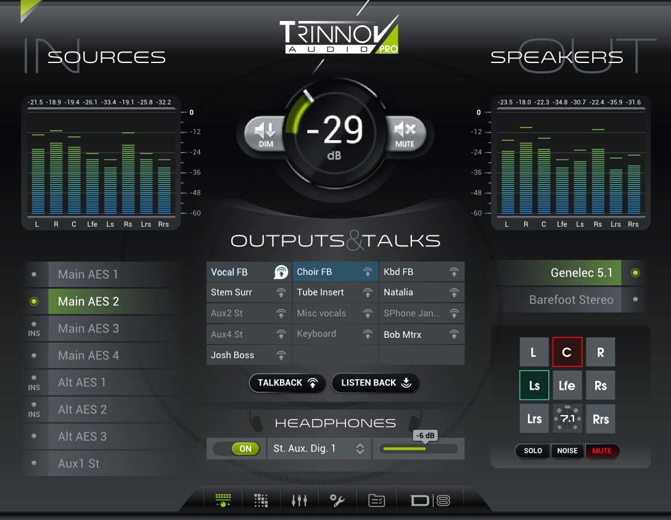Select Genelec 5.1 speaker set radio

pos(635,272)
